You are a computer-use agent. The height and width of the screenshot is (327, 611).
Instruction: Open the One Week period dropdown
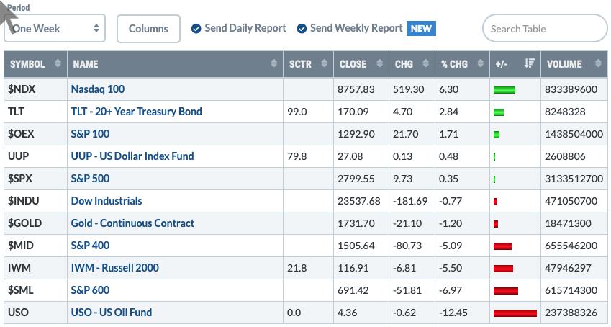[55, 29]
